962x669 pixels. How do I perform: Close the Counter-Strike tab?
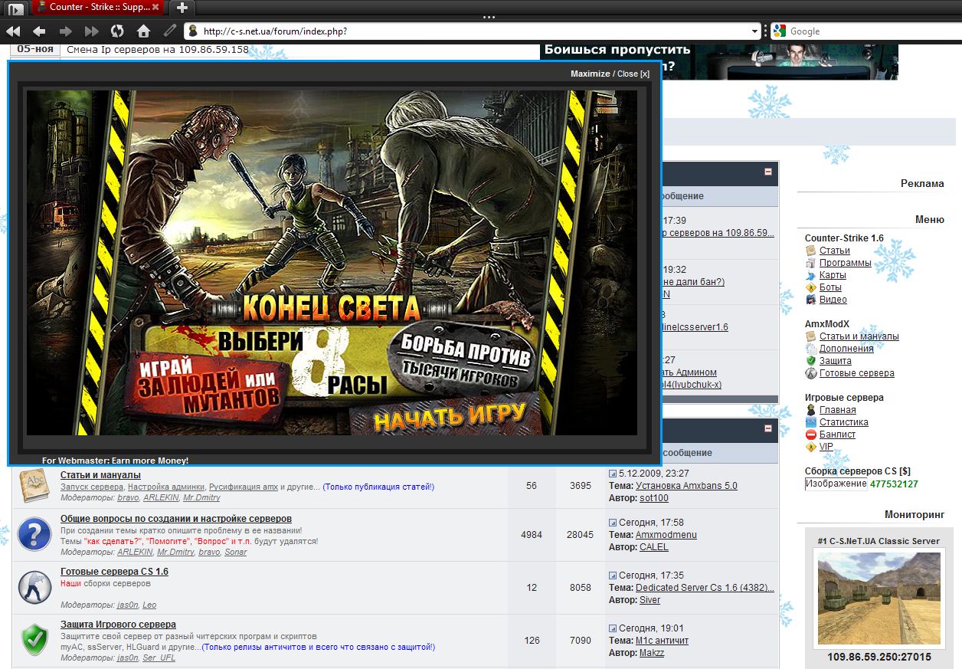click(156, 8)
